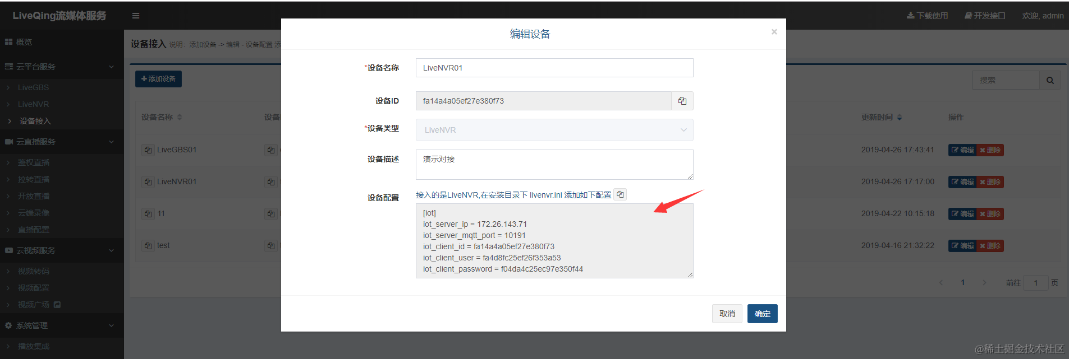The height and width of the screenshot is (359, 1069).
Task: Click the search magnifier button
Action: point(1050,80)
